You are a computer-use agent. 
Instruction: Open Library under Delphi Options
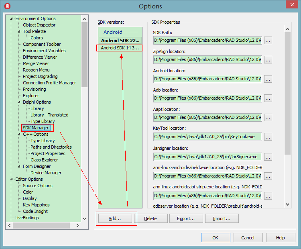[37, 108]
